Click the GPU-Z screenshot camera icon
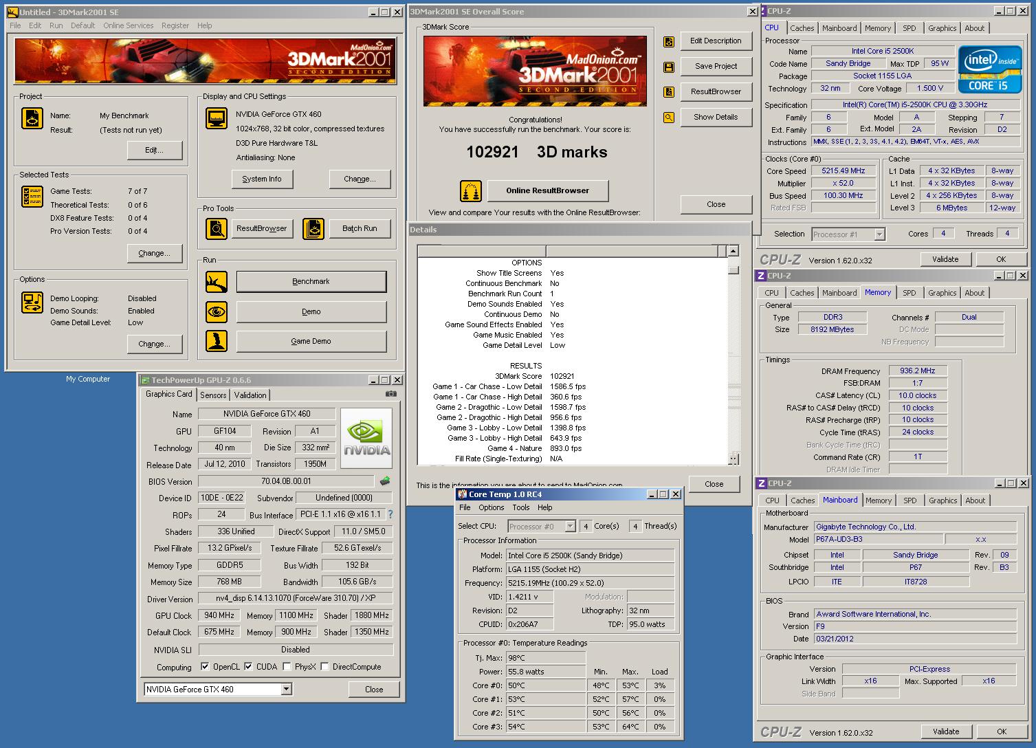 pos(391,394)
